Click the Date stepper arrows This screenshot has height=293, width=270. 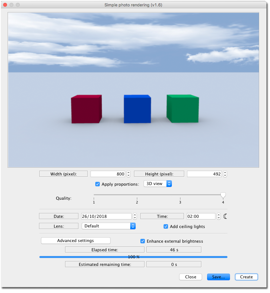click(135, 216)
